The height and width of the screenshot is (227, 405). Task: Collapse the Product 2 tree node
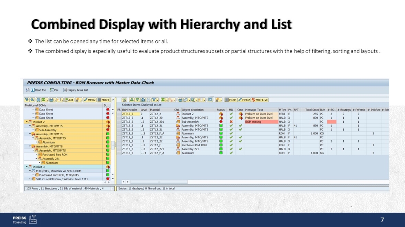click(x=27, y=122)
